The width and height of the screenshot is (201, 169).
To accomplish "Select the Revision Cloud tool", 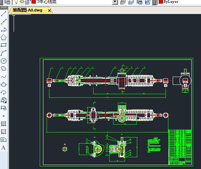I will (4, 68).
